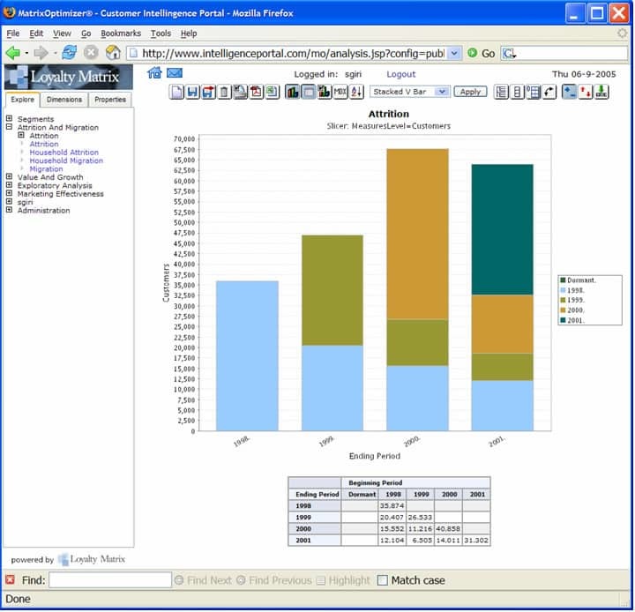Screen dimensions: 635x612
Task: Open the URL history dropdown arrow
Action: [x=454, y=53]
